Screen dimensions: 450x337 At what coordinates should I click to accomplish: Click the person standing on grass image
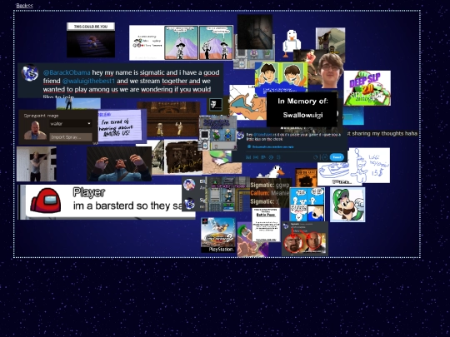click(x=78, y=103)
